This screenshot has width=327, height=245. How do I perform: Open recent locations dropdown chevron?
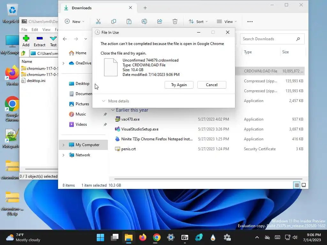coord(86,39)
